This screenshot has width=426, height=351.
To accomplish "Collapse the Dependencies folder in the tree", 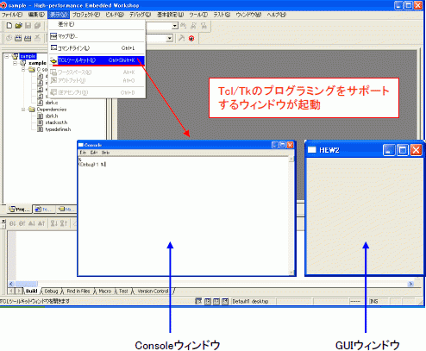I will (23, 110).
